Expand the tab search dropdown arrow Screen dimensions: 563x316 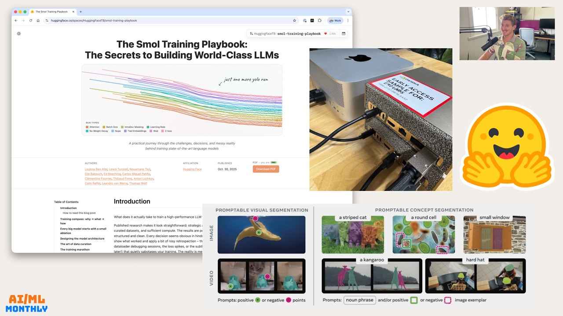coord(348,11)
